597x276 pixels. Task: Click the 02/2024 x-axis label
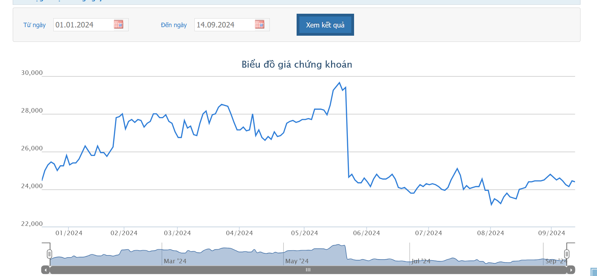coord(124,233)
